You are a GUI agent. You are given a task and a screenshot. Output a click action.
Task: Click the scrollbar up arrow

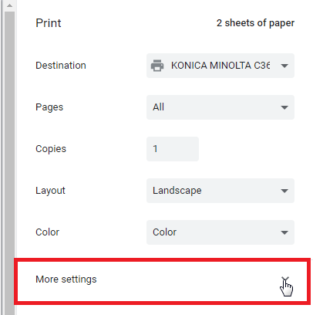[x=9, y=5]
